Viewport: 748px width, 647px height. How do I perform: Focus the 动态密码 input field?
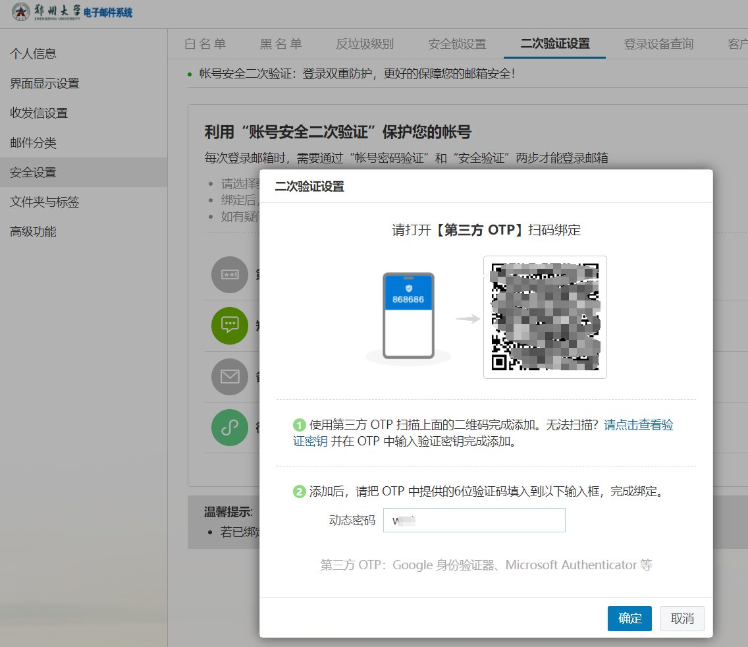[x=474, y=520]
